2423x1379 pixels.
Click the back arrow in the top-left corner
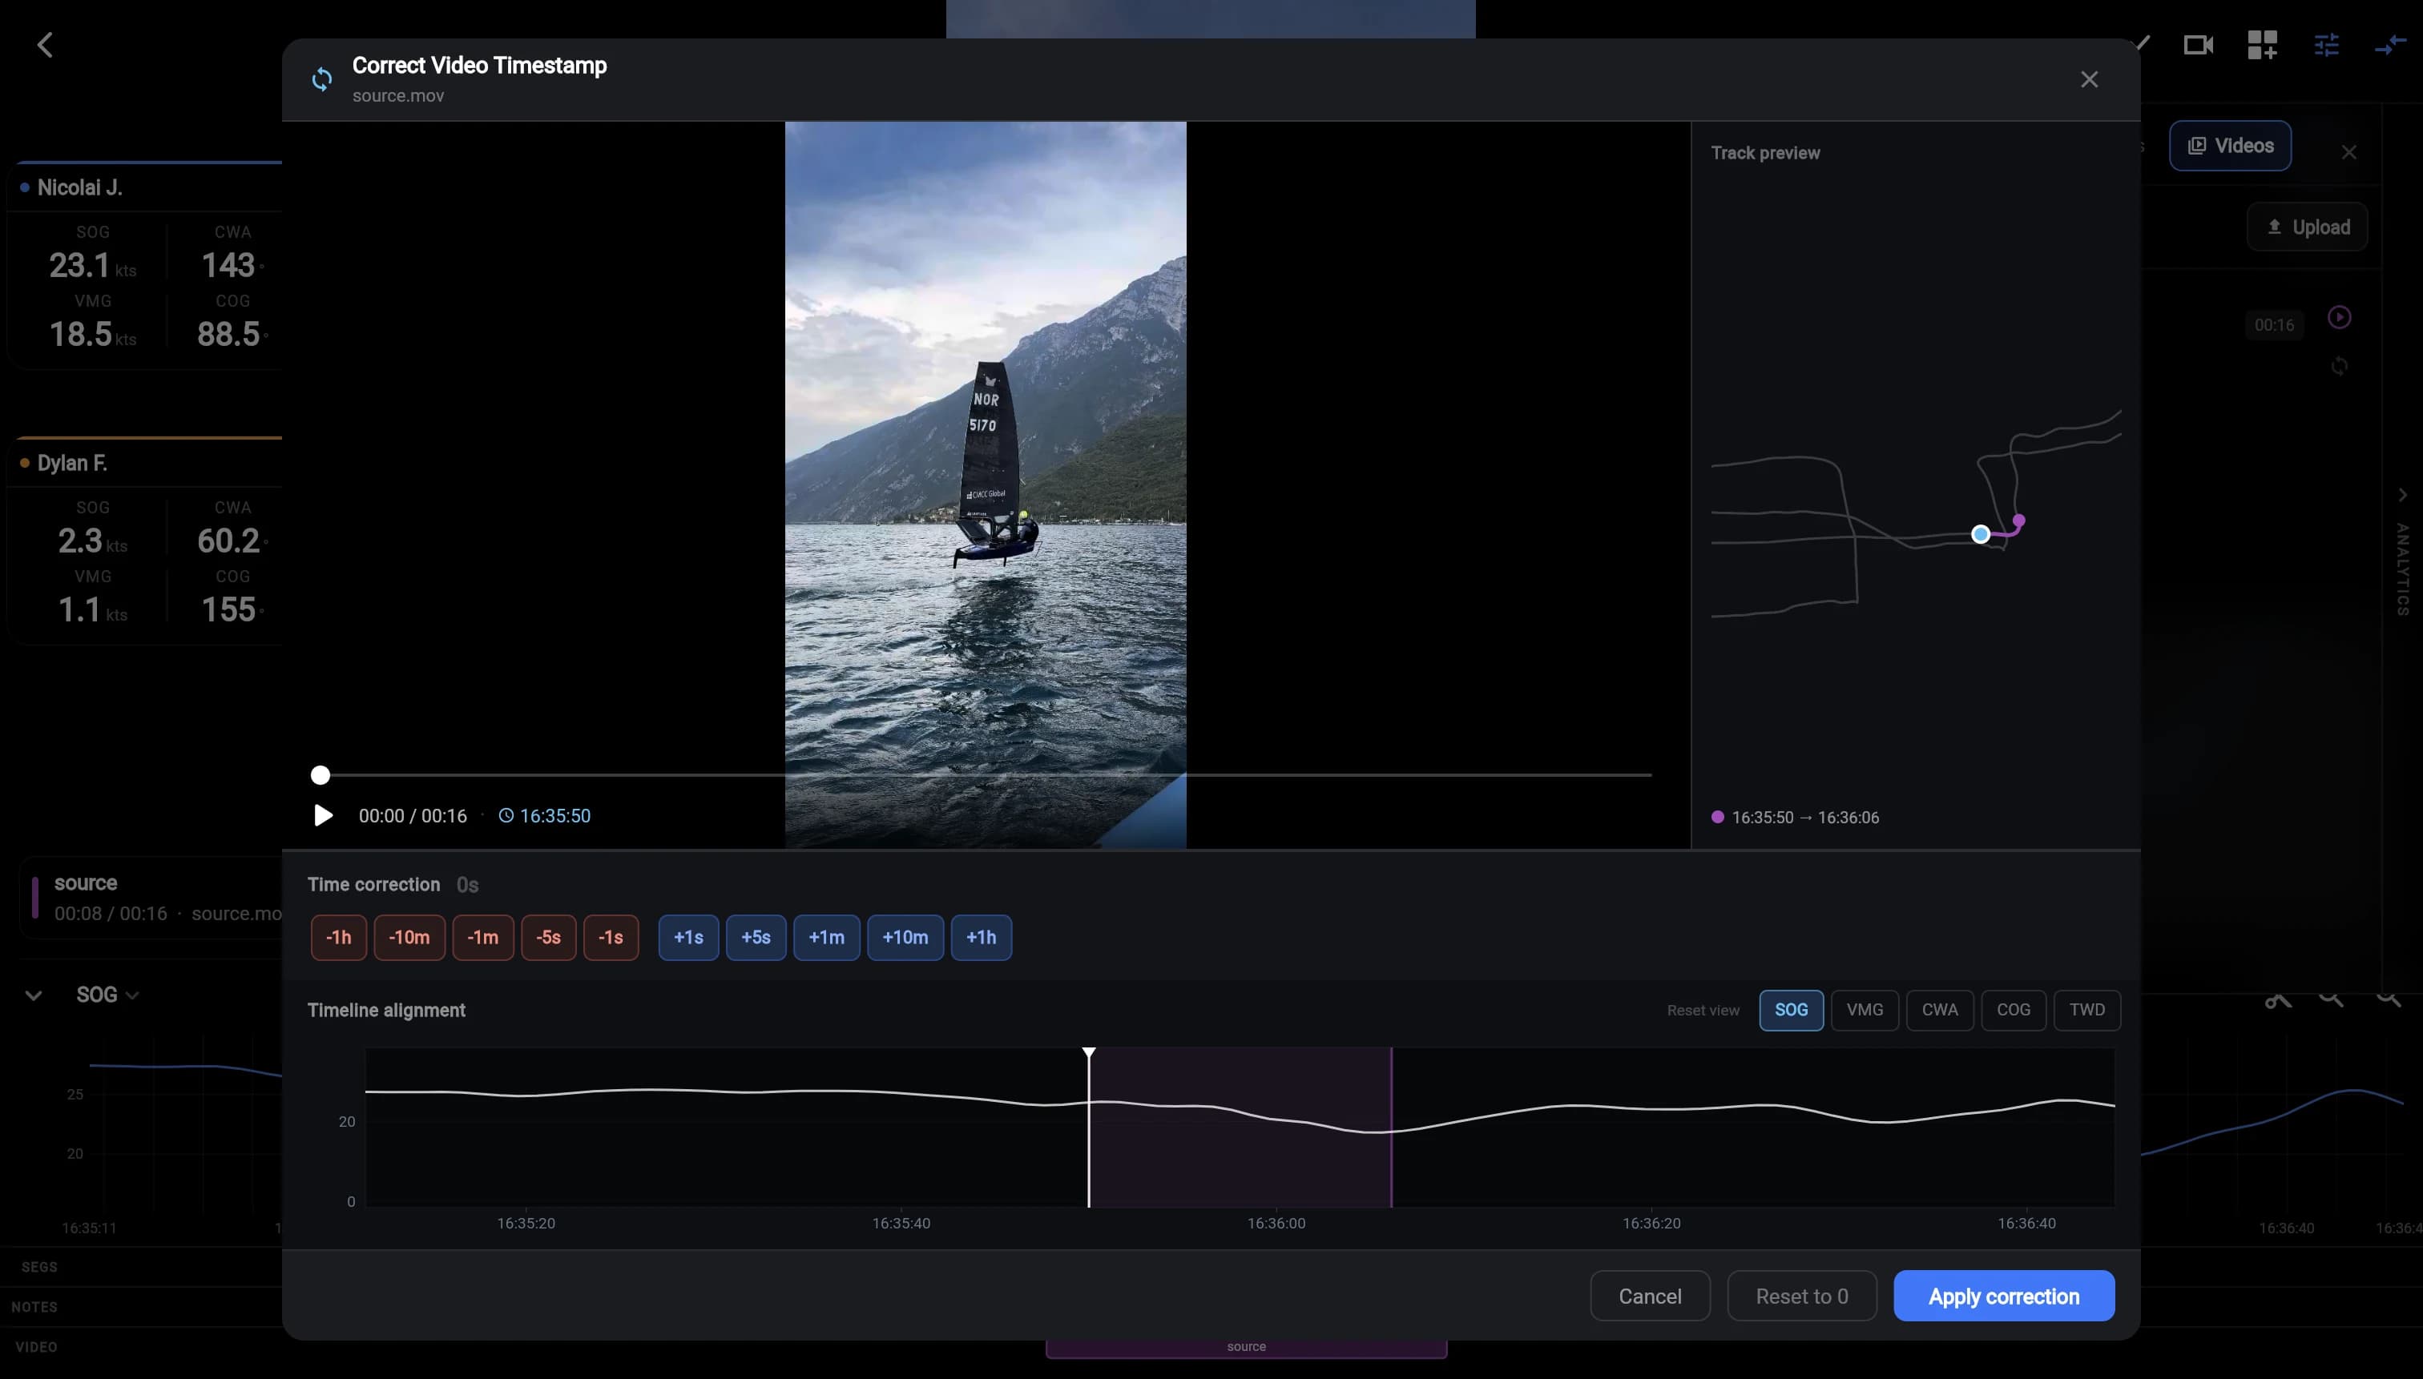click(x=45, y=45)
